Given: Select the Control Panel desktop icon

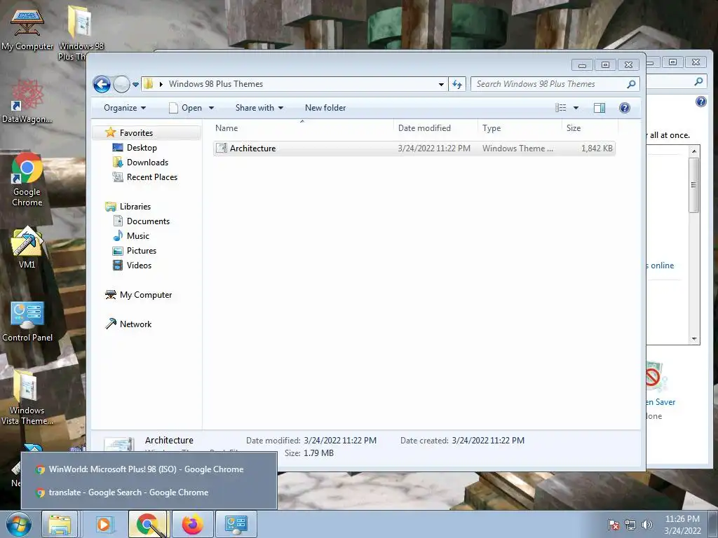Looking at the screenshot, I should [x=27, y=322].
